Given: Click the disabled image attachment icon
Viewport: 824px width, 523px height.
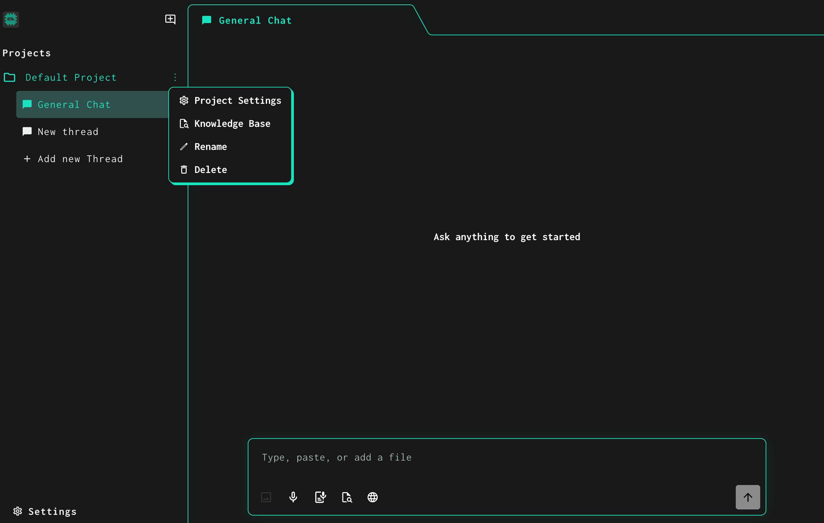Looking at the screenshot, I should tap(266, 497).
